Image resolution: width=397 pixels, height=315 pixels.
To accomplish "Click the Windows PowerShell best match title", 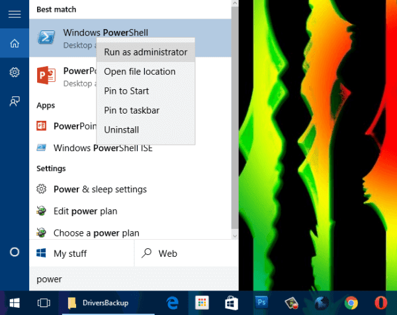I will click(x=106, y=32).
